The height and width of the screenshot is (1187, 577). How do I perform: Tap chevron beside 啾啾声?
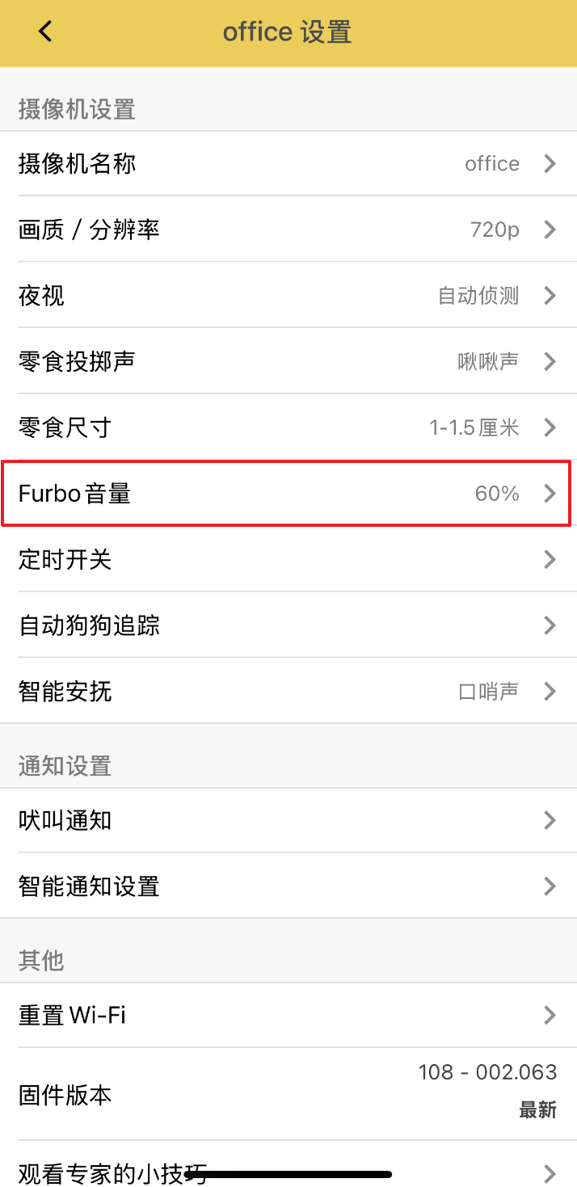550,361
